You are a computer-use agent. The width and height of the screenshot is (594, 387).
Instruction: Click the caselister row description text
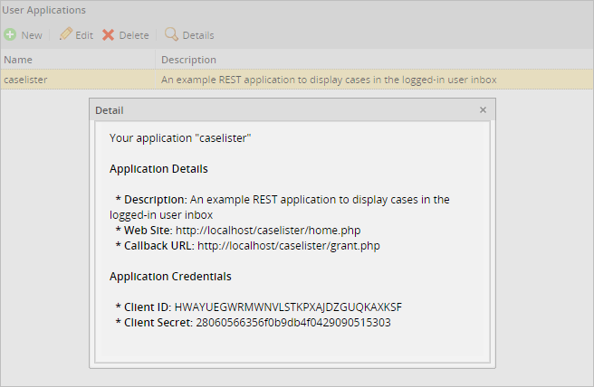coord(328,80)
